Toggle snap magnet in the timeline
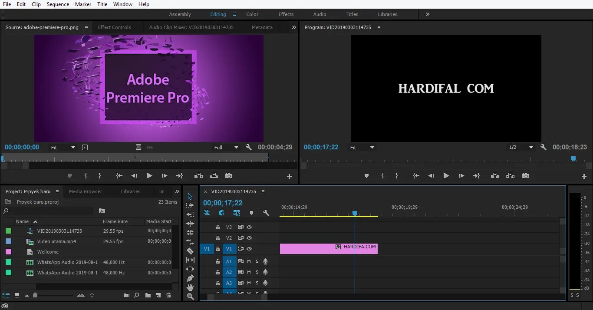593x310 pixels. point(221,213)
